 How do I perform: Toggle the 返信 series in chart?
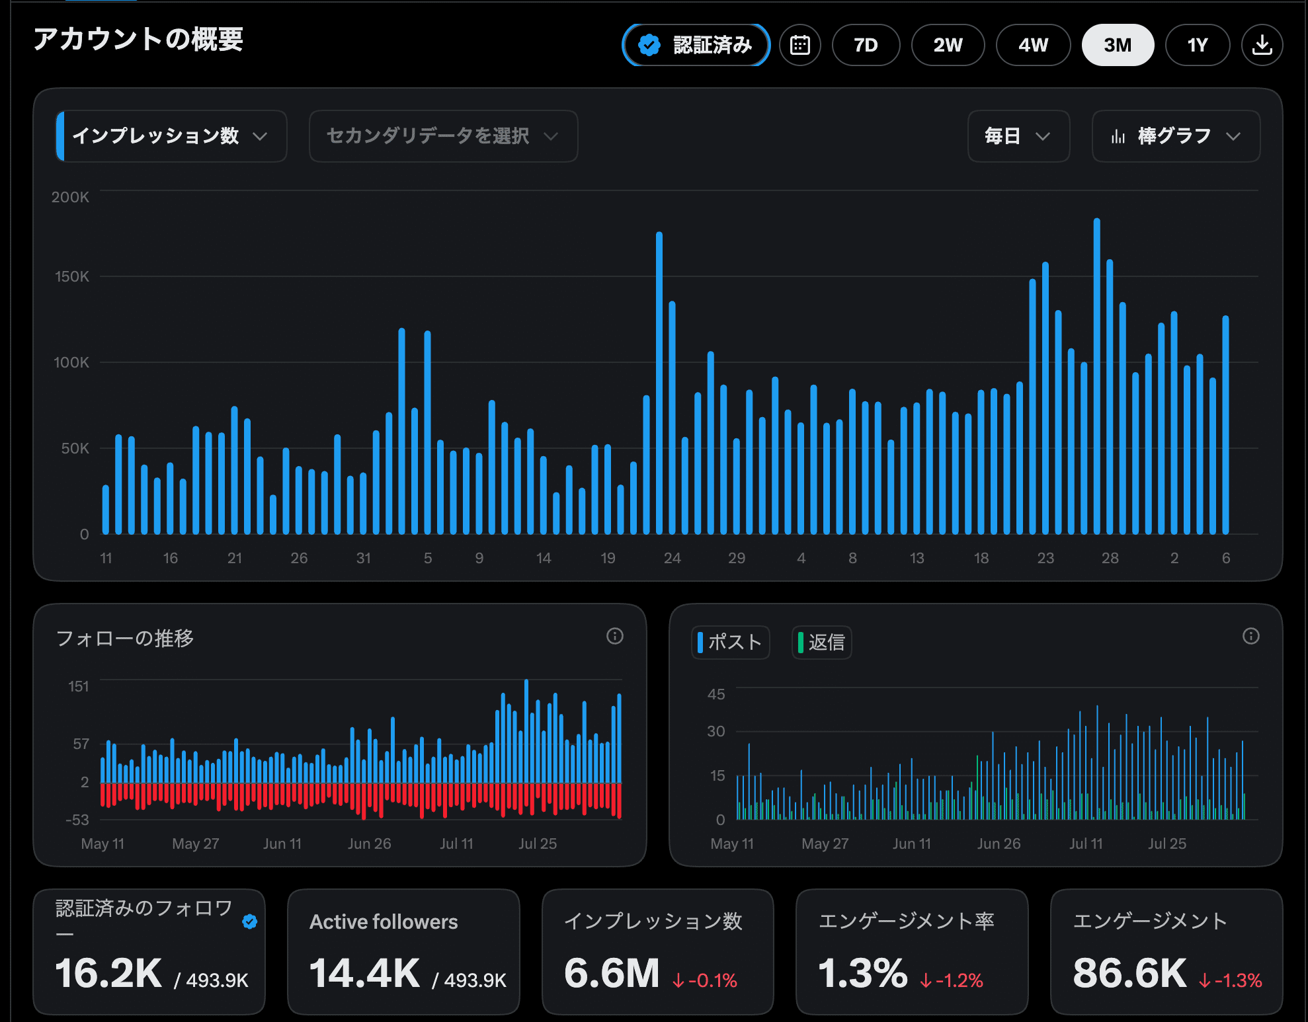(x=821, y=642)
